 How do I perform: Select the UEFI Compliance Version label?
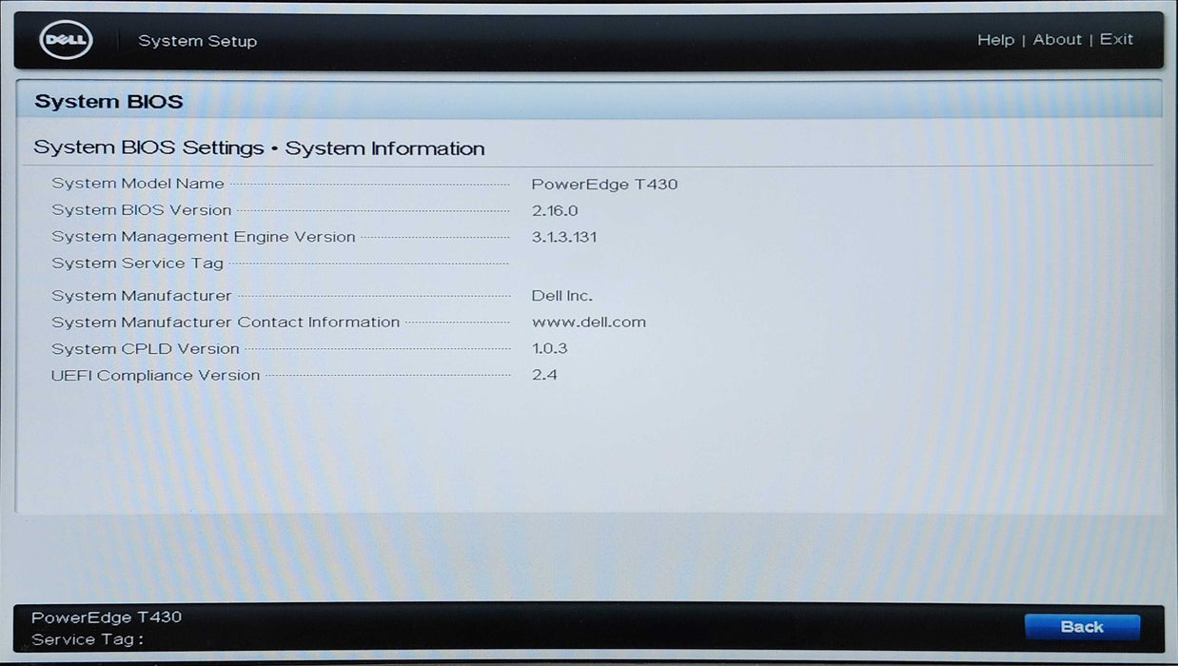(x=156, y=376)
